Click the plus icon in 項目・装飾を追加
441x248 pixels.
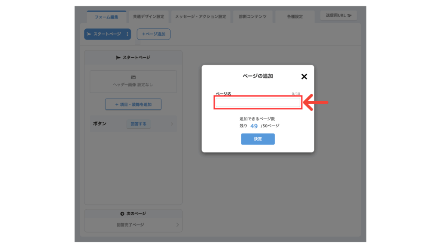coord(117,104)
